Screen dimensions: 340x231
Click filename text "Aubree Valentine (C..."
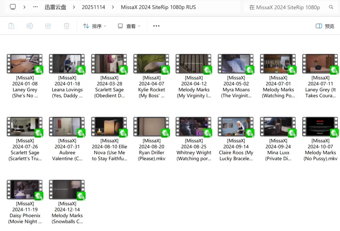click(x=67, y=155)
